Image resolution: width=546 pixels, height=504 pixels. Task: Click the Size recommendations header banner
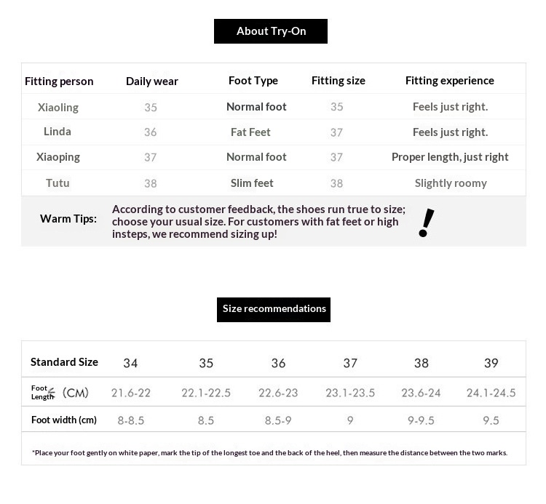click(x=273, y=310)
